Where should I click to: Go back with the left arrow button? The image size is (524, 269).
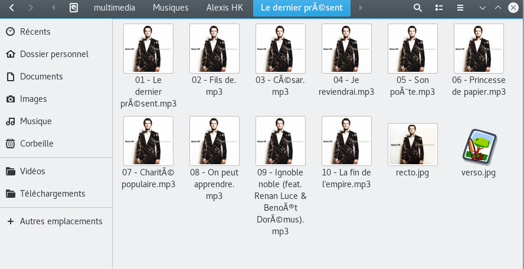coord(12,8)
